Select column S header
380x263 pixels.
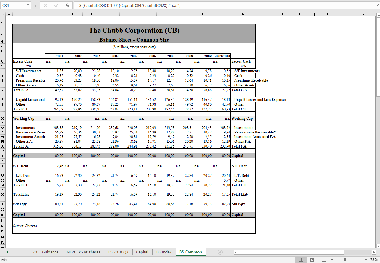point(362,14)
